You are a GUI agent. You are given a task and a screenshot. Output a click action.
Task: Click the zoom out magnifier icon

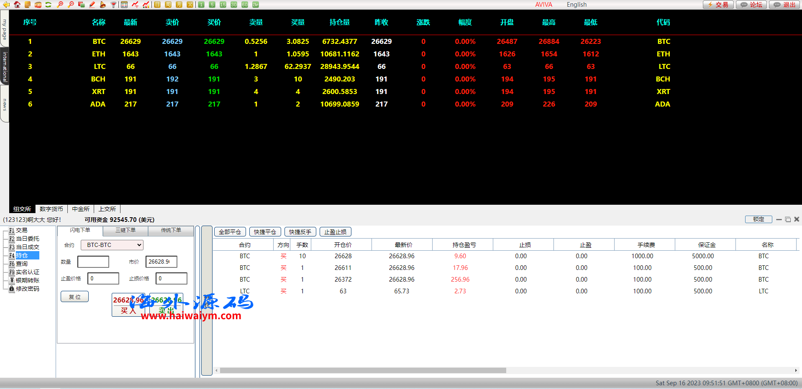[x=71, y=5]
